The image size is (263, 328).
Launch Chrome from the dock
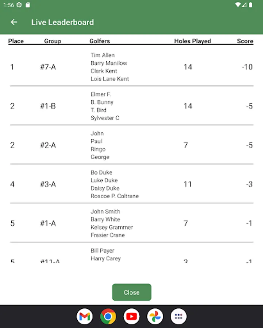pyautogui.click(x=108, y=316)
